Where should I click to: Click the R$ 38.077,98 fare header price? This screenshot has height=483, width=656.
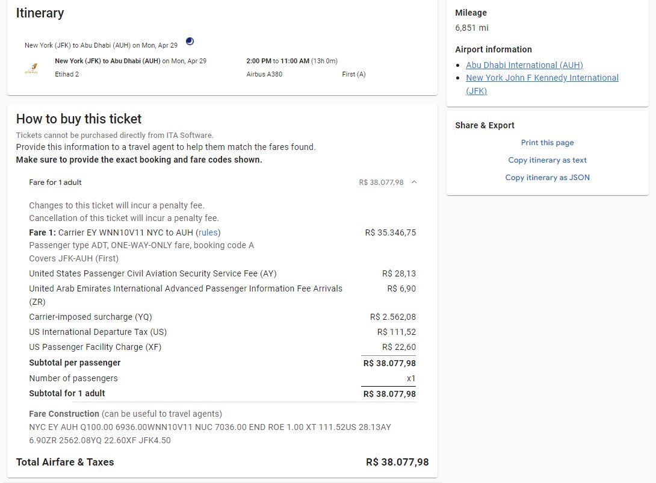tap(381, 182)
